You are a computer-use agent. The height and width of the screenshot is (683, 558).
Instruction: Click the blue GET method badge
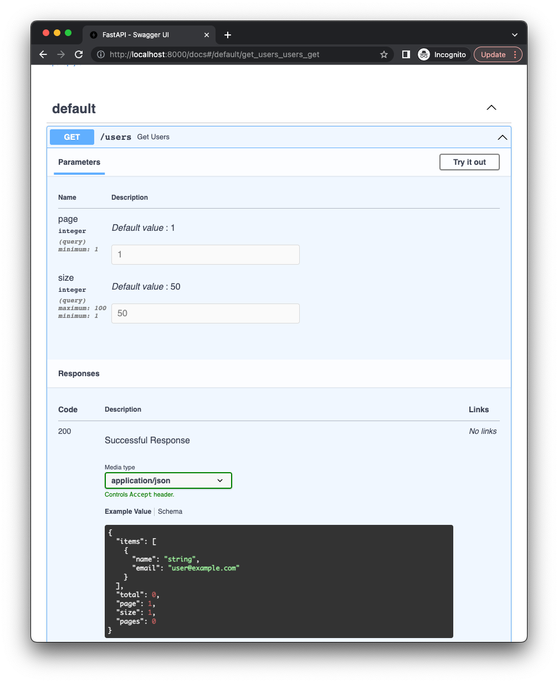coord(71,136)
